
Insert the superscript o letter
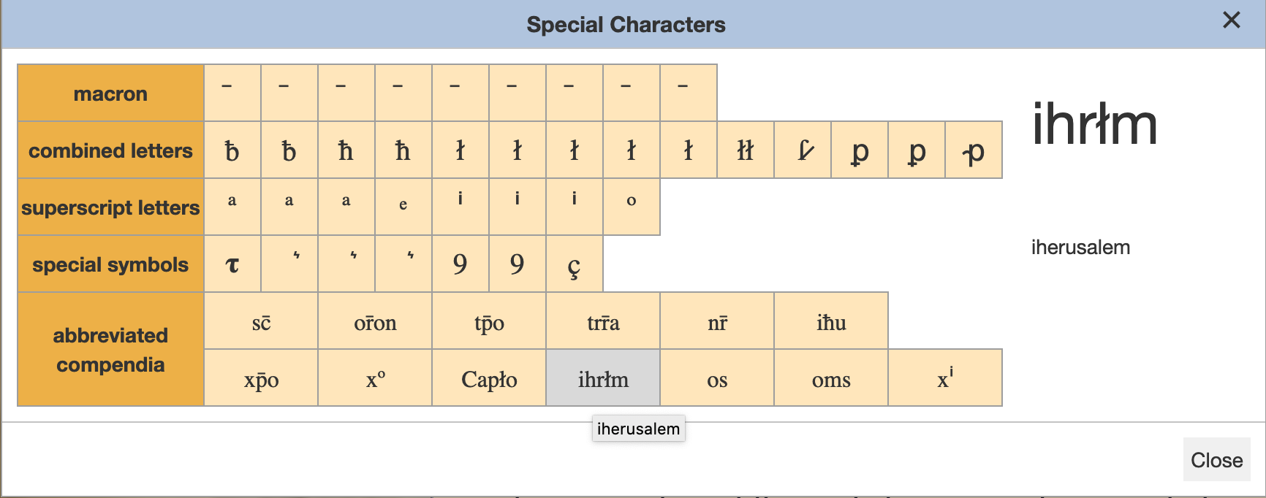click(631, 207)
